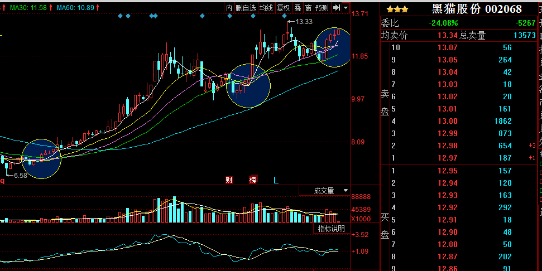This screenshot has height=271, width=542.
Task: Select sell level 9 at price 13.05
Action: [x=458, y=60]
